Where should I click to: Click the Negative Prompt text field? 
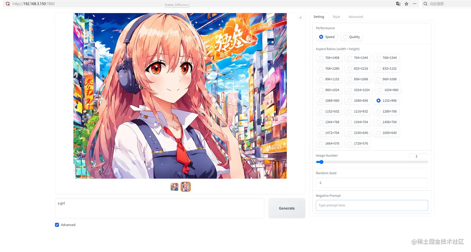(372, 205)
